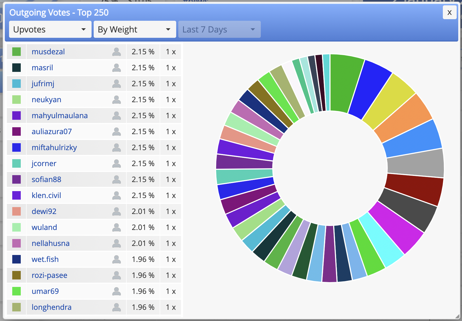Viewport: 462px width, 321px height.
Task: Open the By Weight dropdown
Action: click(x=135, y=29)
